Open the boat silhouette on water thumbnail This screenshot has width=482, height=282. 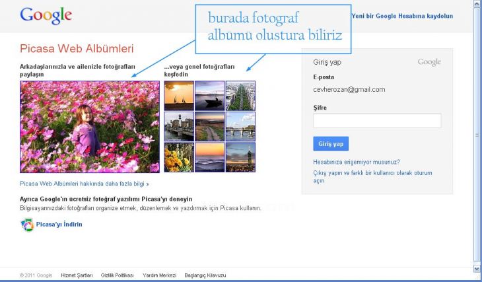210,96
